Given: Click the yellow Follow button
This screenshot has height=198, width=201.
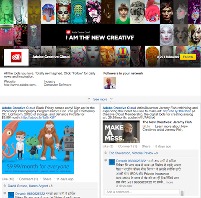Looking at the screenshot, I should click(x=188, y=57).
